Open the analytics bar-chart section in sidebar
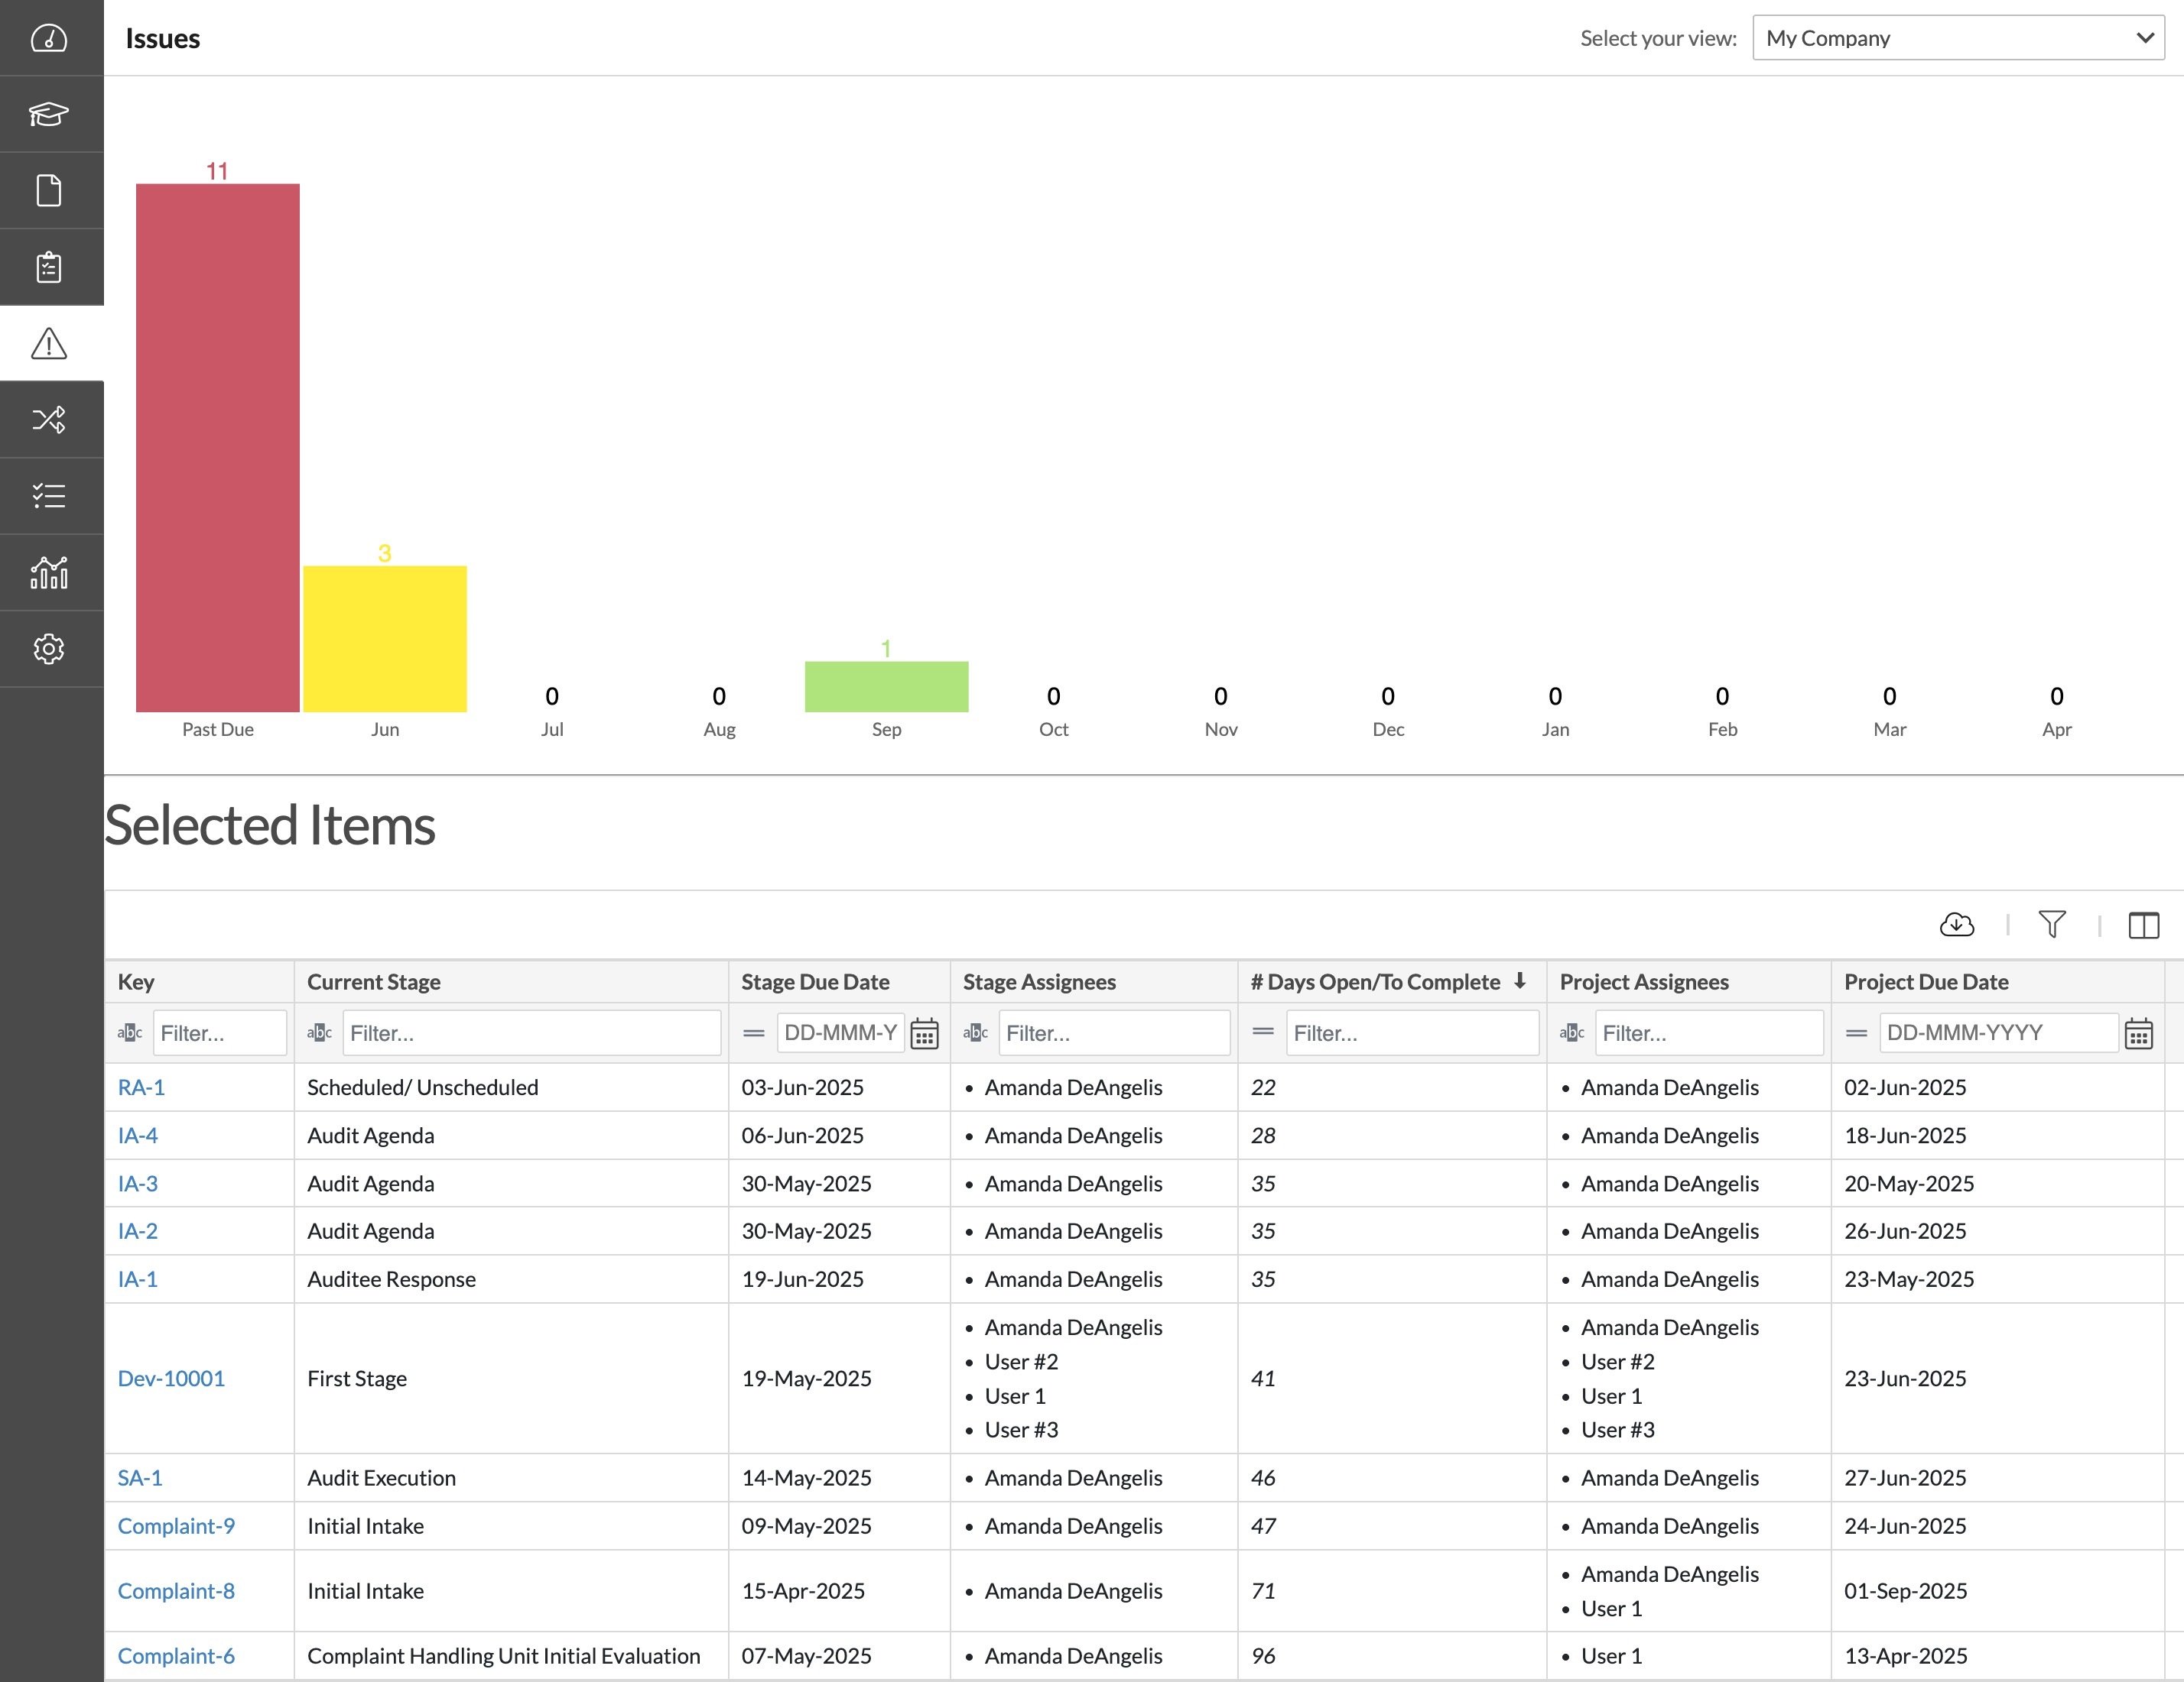 pyautogui.click(x=50, y=572)
